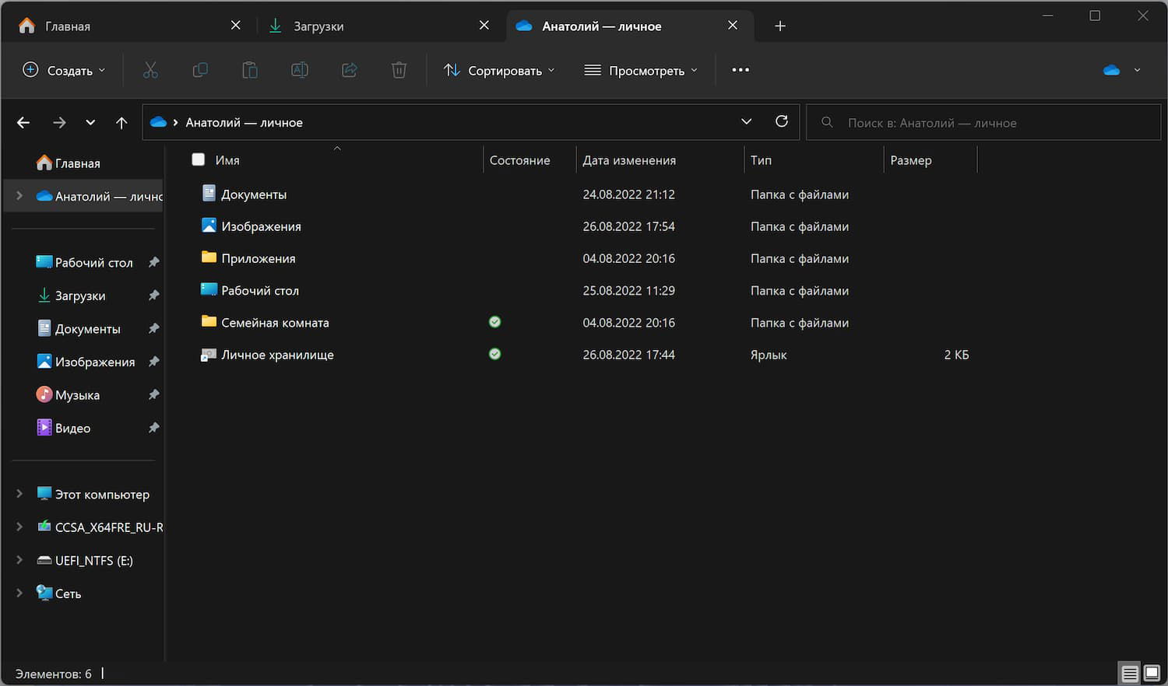The image size is (1168, 686).
Task: Switch to the Загрузки tab
Action: click(x=318, y=26)
